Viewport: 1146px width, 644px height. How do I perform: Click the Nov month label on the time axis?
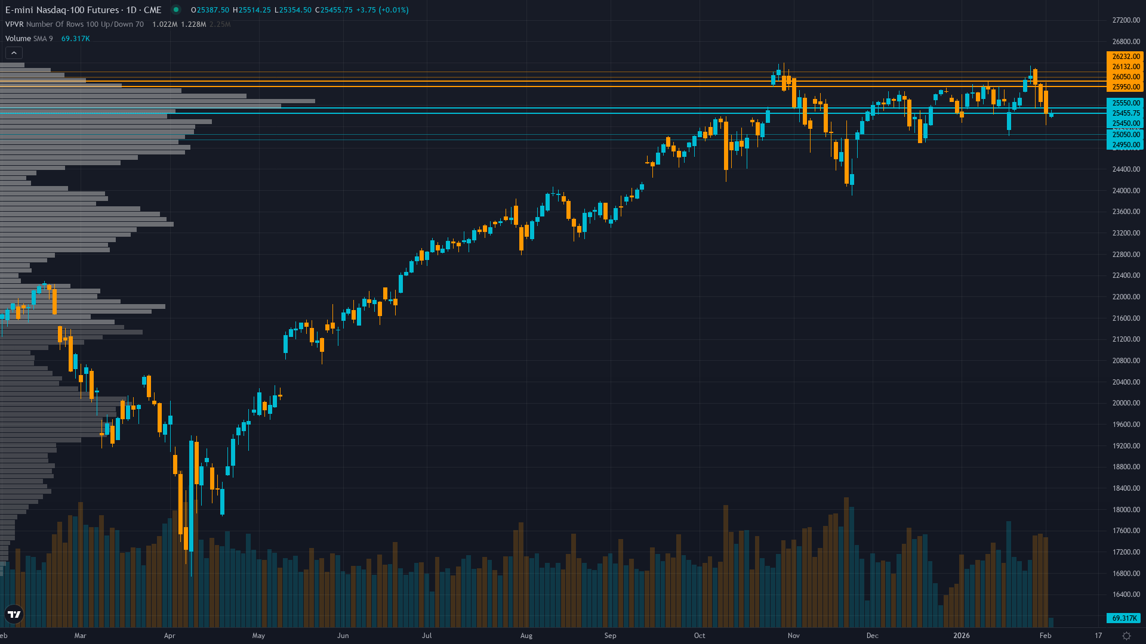pyautogui.click(x=793, y=636)
